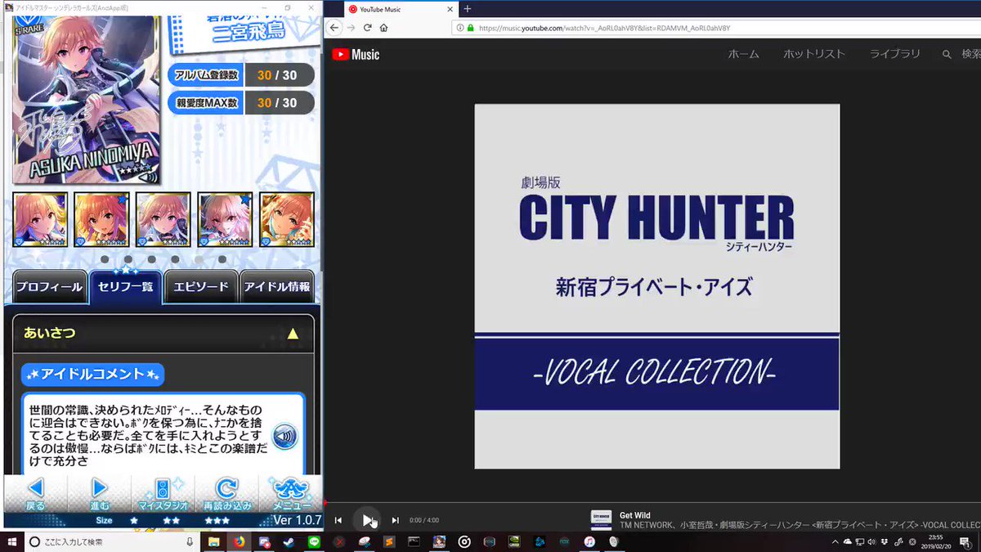
Task: Click the small album thumbnail in player bar
Action: point(602,520)
